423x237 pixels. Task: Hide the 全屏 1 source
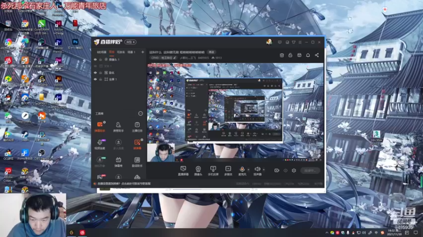(95, 80)
